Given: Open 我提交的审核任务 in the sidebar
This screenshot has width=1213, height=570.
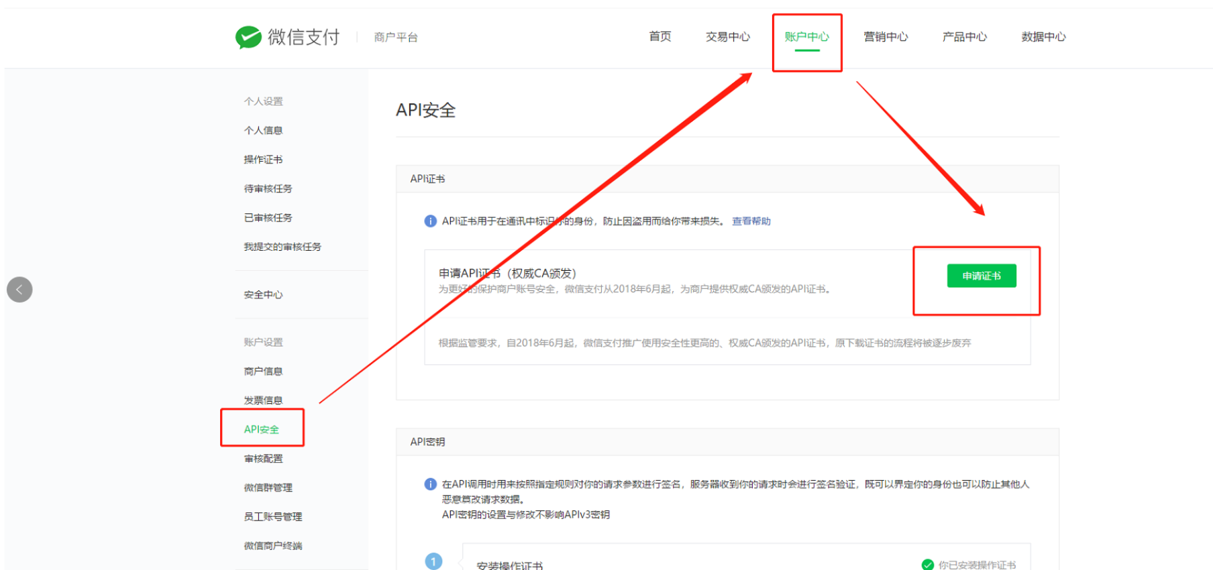Looking at the screenshot, I should pos(282,247).
